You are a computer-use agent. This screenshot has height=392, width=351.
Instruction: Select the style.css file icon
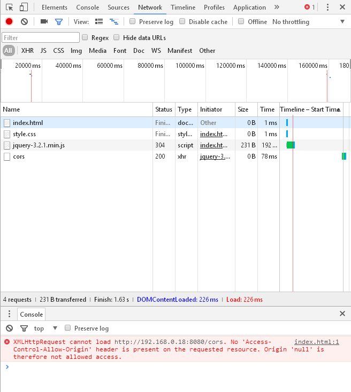click(7, 134)
